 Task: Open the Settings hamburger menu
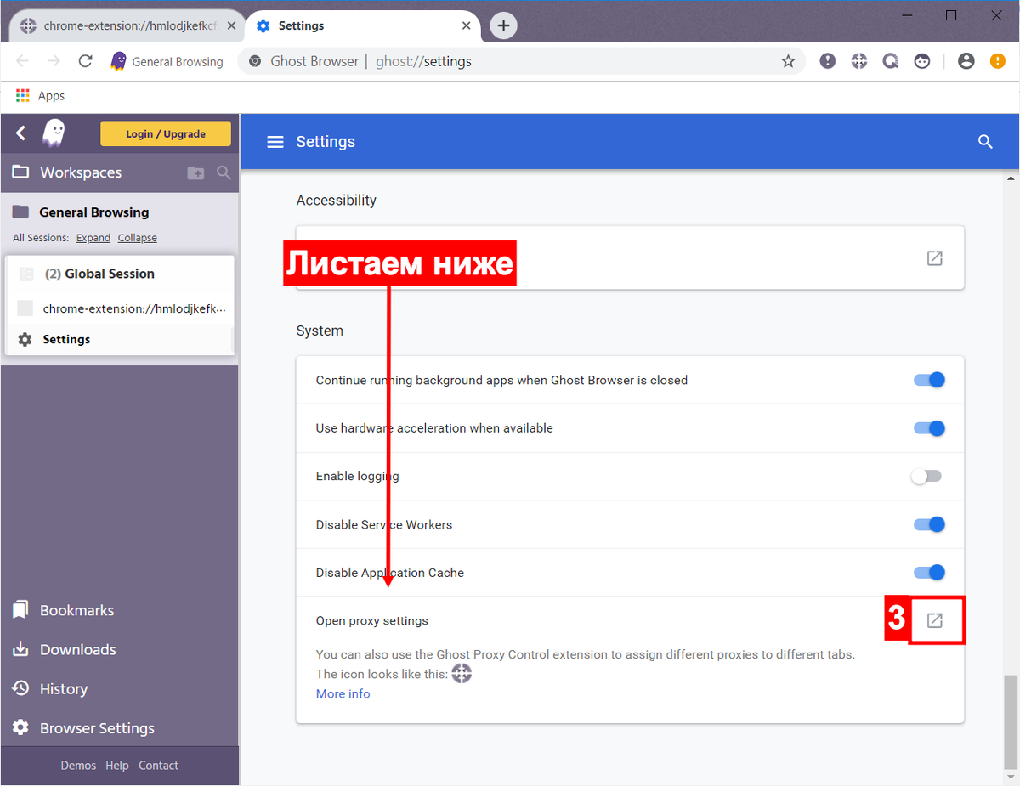click(275, 142)
